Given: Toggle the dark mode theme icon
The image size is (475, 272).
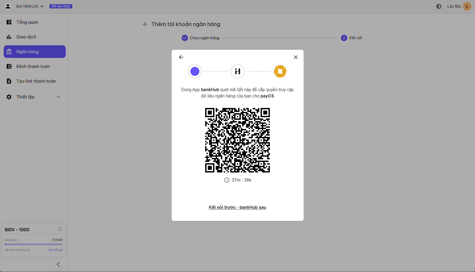Looking at the screenshot, I should click(x=439, y=6).
